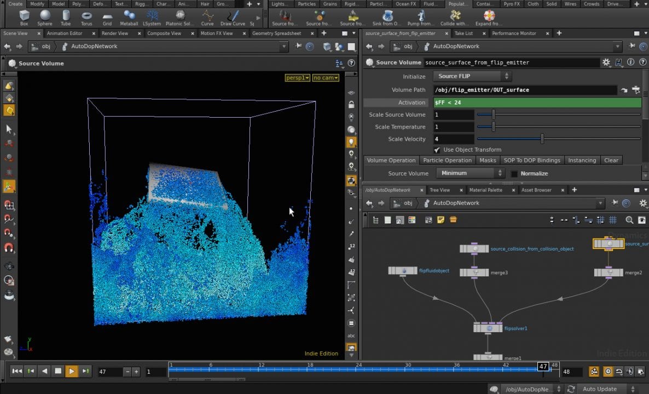Enable the Normalize checkbox
This screenshot has height=394, width=649.
coord(514,173)
